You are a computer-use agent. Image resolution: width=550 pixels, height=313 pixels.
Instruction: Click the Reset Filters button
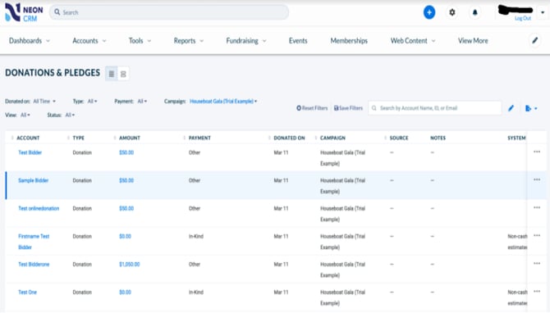312,108
